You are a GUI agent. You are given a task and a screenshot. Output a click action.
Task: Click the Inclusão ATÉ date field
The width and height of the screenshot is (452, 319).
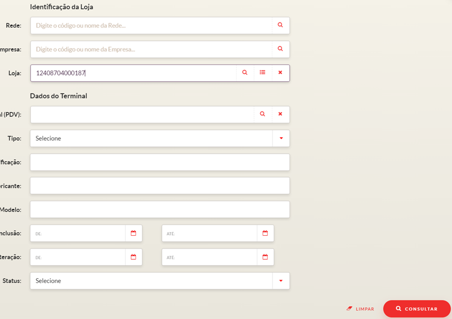210,233
